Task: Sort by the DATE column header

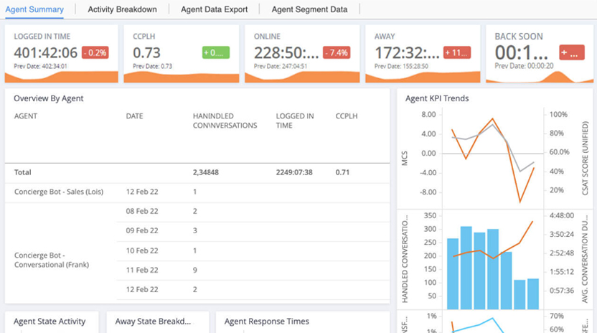Action: pyautogui.click(x=134, y=116)
